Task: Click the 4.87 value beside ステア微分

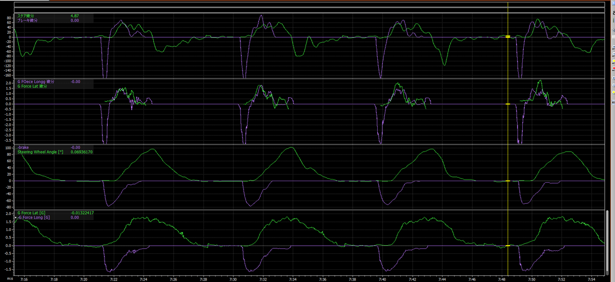Action: click(74, 16)
